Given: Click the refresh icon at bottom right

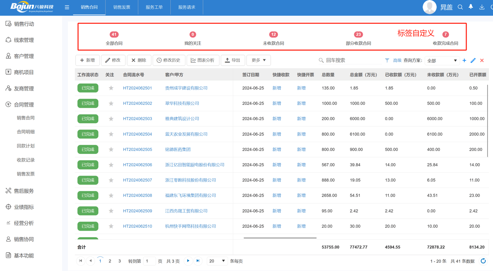Looking at the screenshot, I should (x=483, y=261).
